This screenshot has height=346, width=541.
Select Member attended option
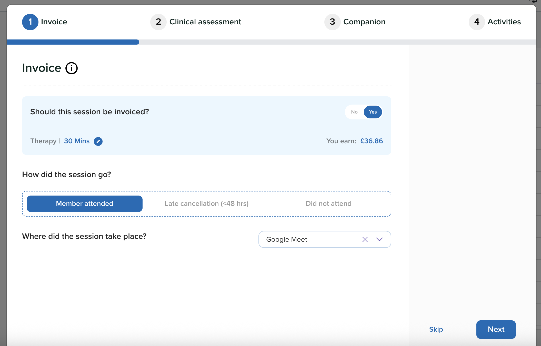[85, 204]
